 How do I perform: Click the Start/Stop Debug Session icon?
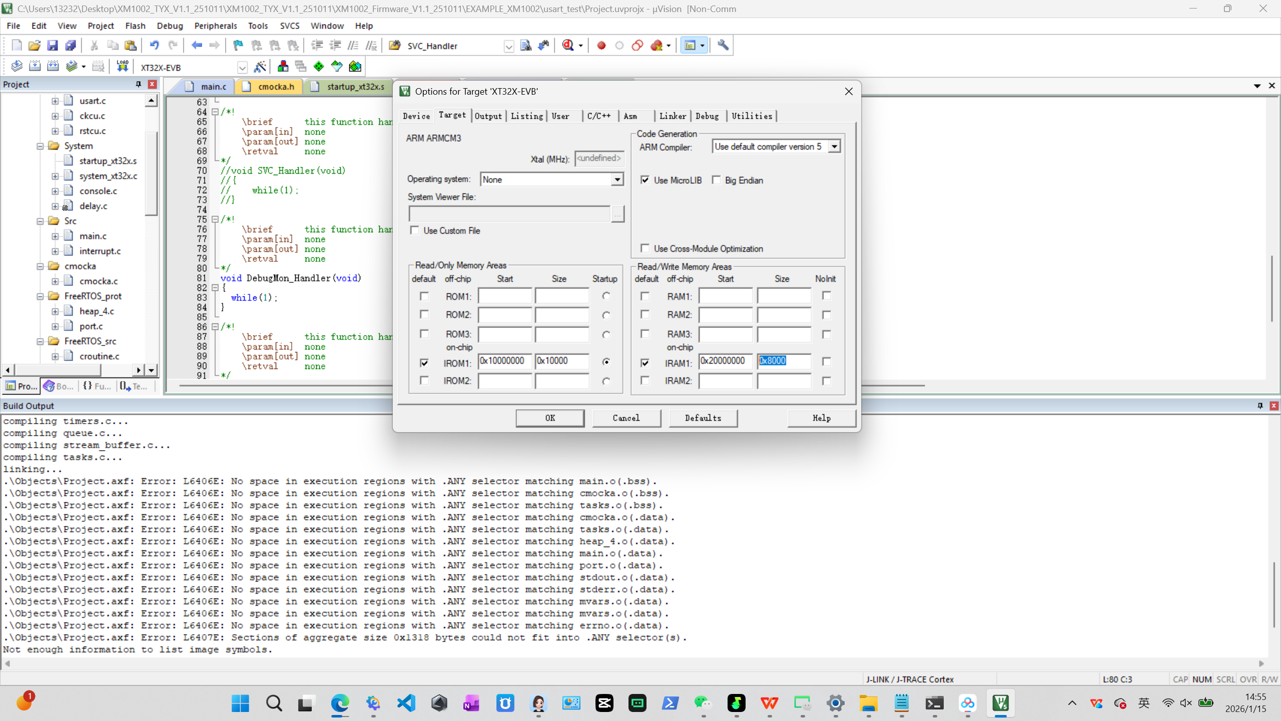click(568, 46)
